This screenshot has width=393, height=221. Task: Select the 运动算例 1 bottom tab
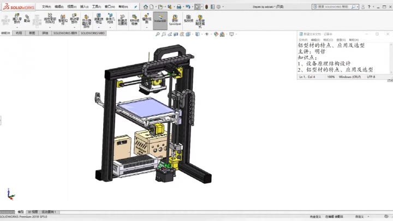coord(49,212)
